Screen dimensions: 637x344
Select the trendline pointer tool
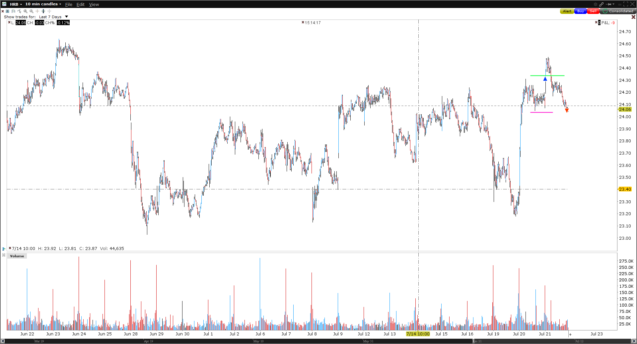tap(19, 11)
